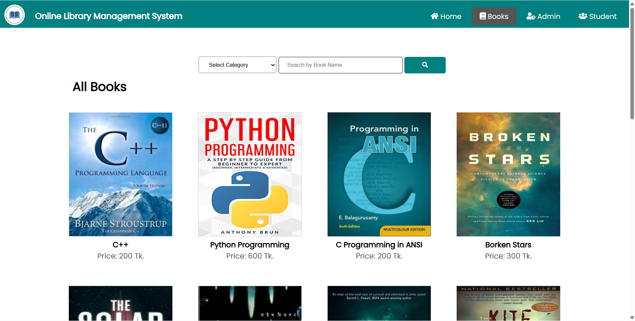Click the Student users group icon
Viewport: 635px width, 321px height.
pos(583,16)
